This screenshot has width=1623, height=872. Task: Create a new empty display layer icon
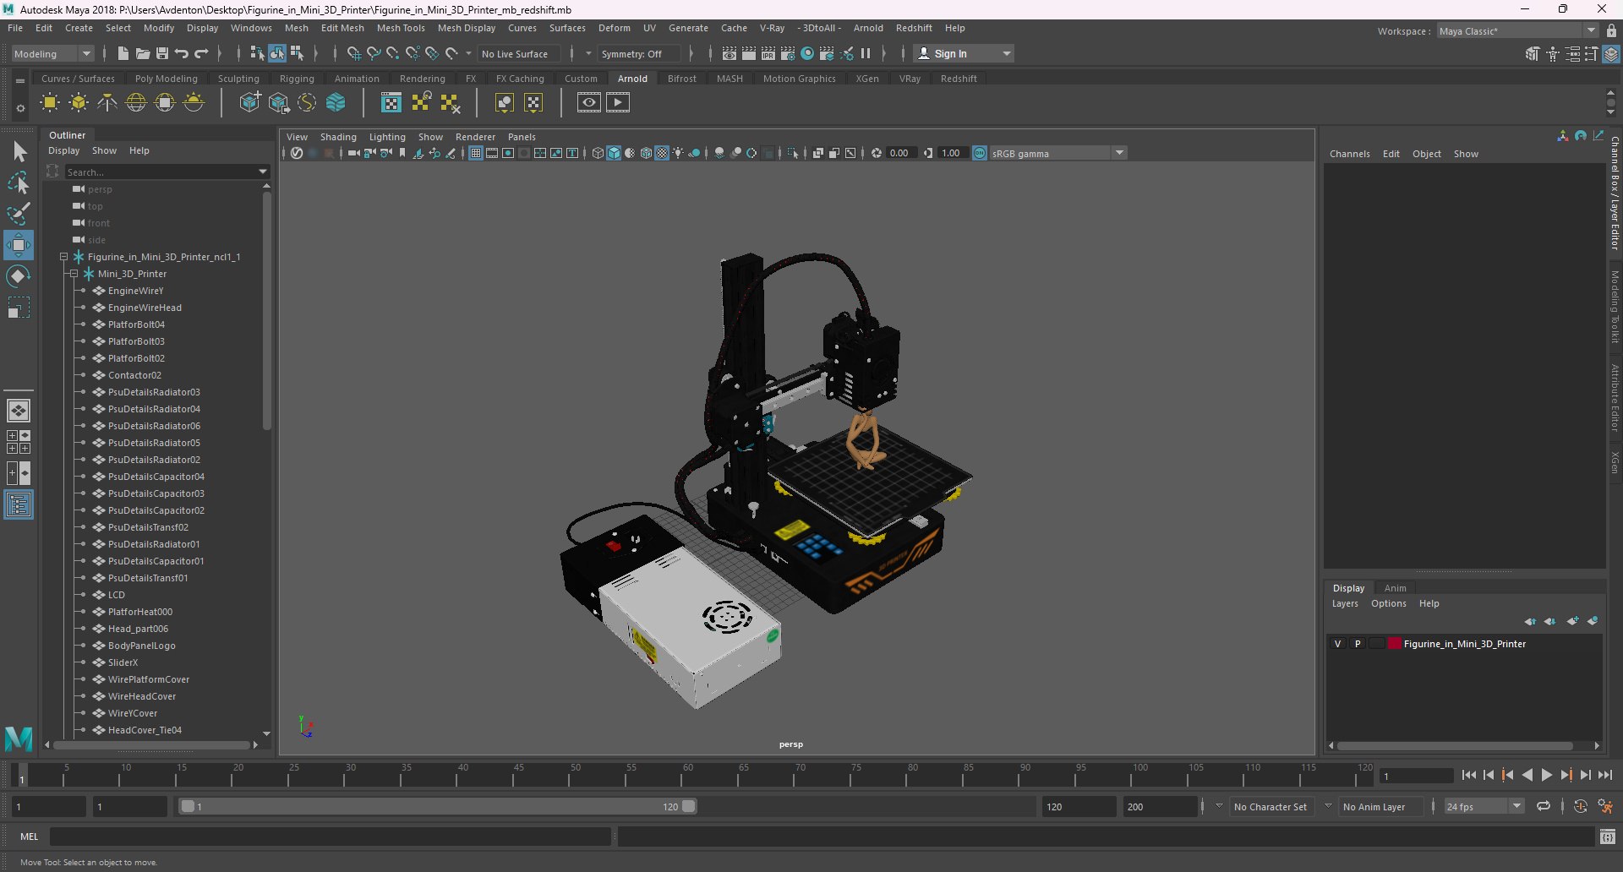(1572, 621)
